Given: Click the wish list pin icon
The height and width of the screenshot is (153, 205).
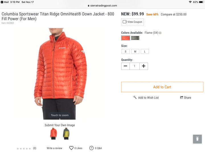Looking at the screenshot, I should tap(135, 97).
